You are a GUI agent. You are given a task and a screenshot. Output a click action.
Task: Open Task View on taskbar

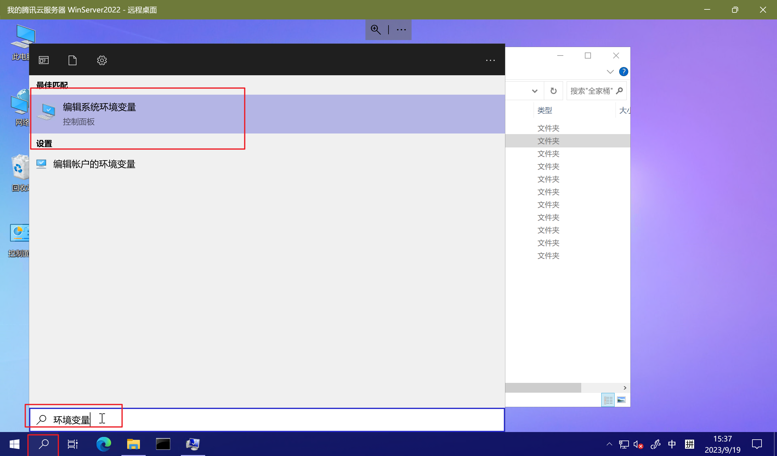tap(73, 444)
